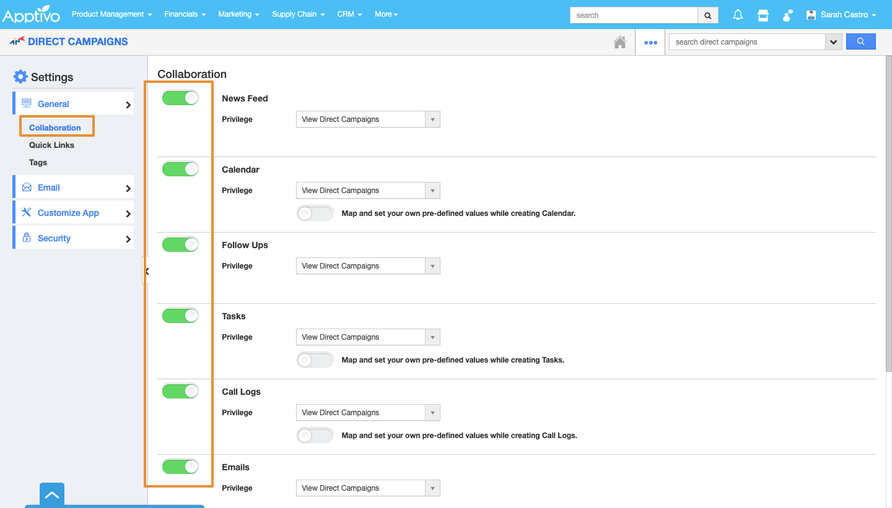Click the Apptivo logo
This screenshot has height=508, width=892.
[x=31, y=15]
